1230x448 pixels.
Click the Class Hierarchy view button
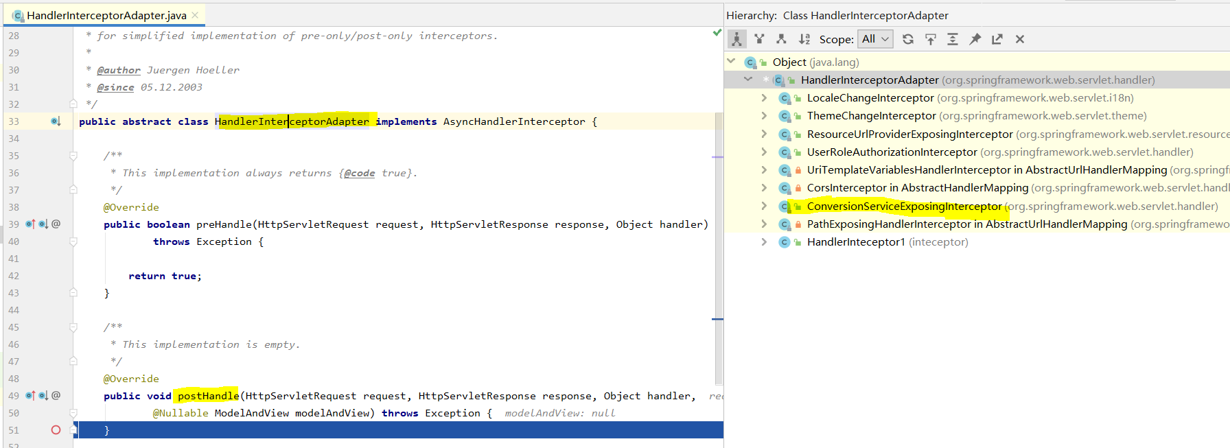pyautogui.click(x=736, y=39)
